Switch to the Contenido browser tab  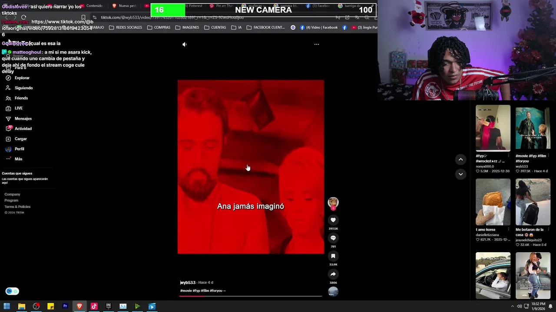point(91,6)
